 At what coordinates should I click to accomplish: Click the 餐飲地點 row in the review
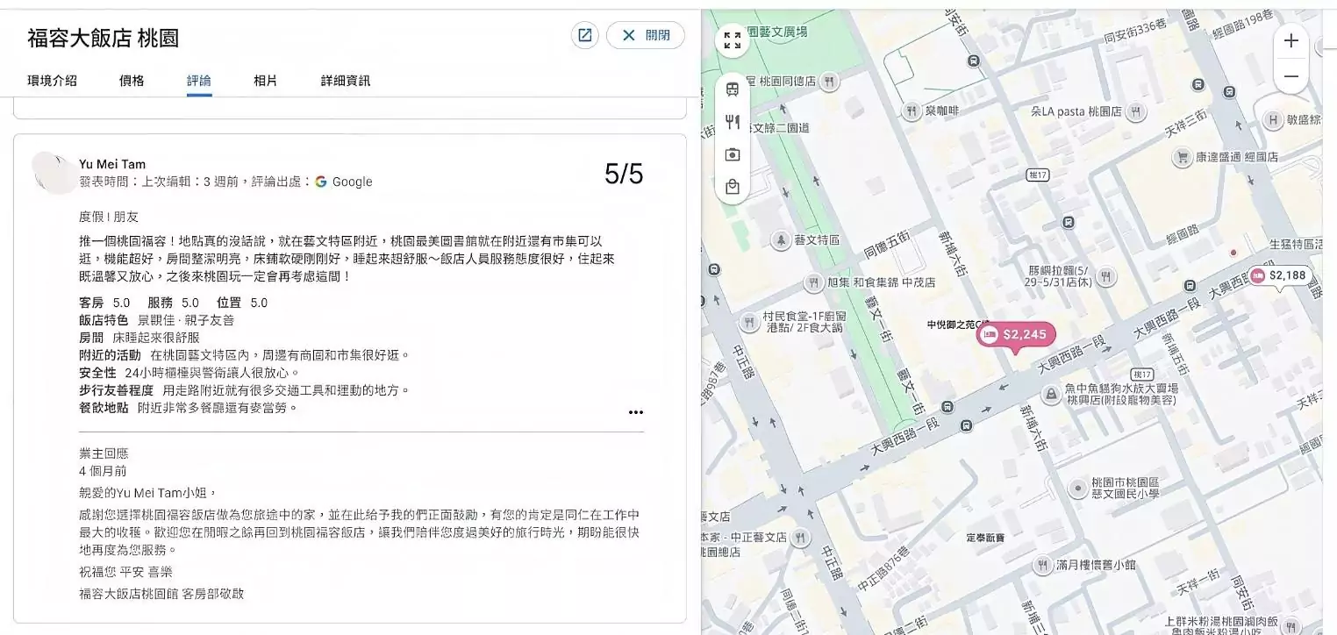pyautogui.click(x=189, y=408)
